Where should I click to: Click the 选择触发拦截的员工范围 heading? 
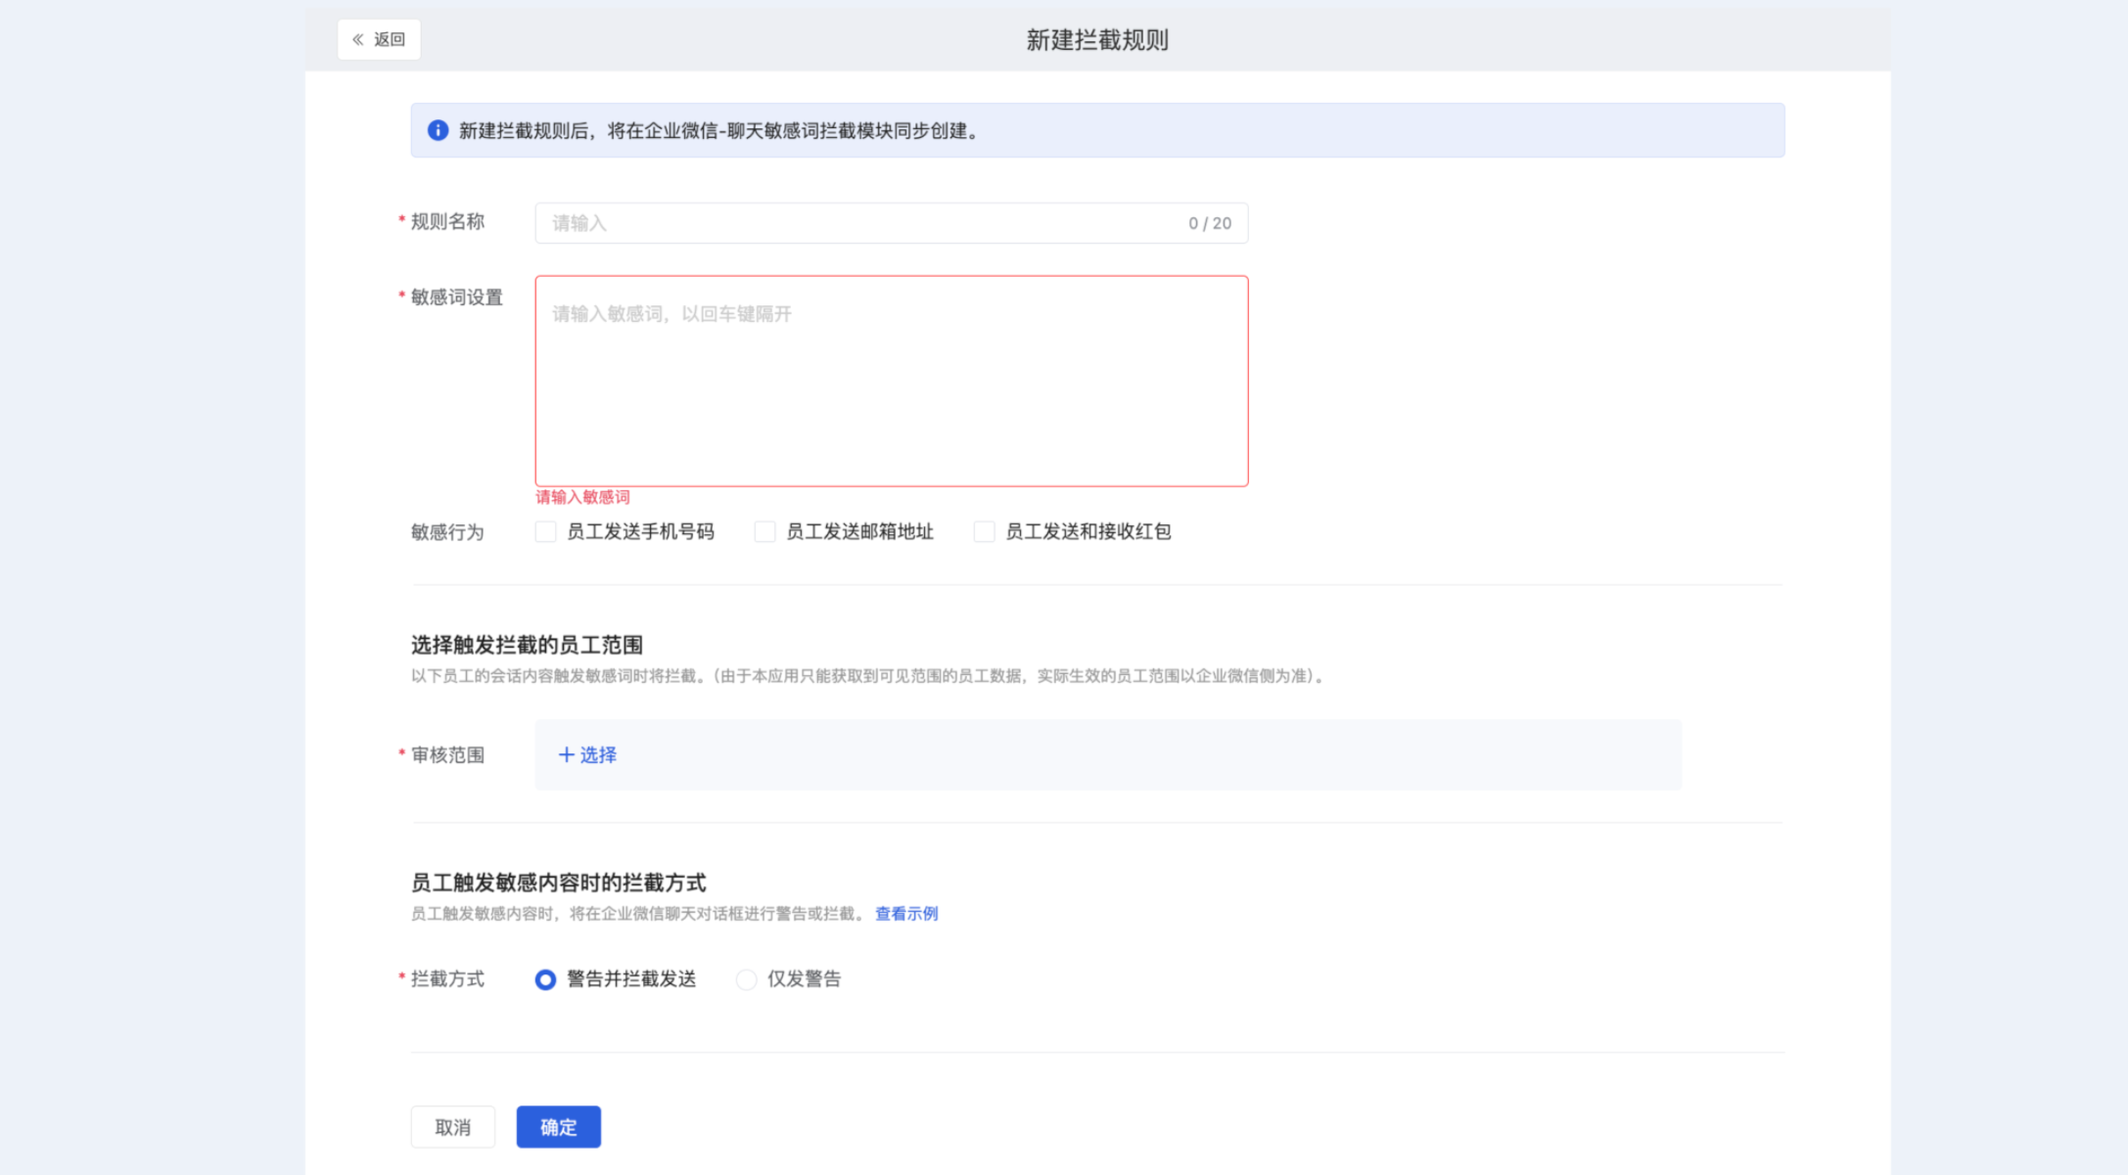[x=527, y=645]
